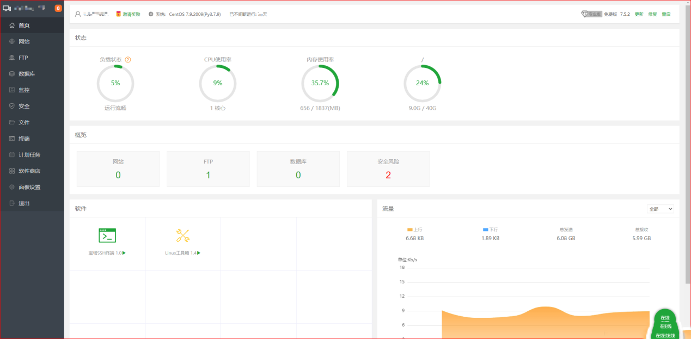Click the 内存使用率 circular gauge
Screen dimensions: 691x339
[320, 83]
